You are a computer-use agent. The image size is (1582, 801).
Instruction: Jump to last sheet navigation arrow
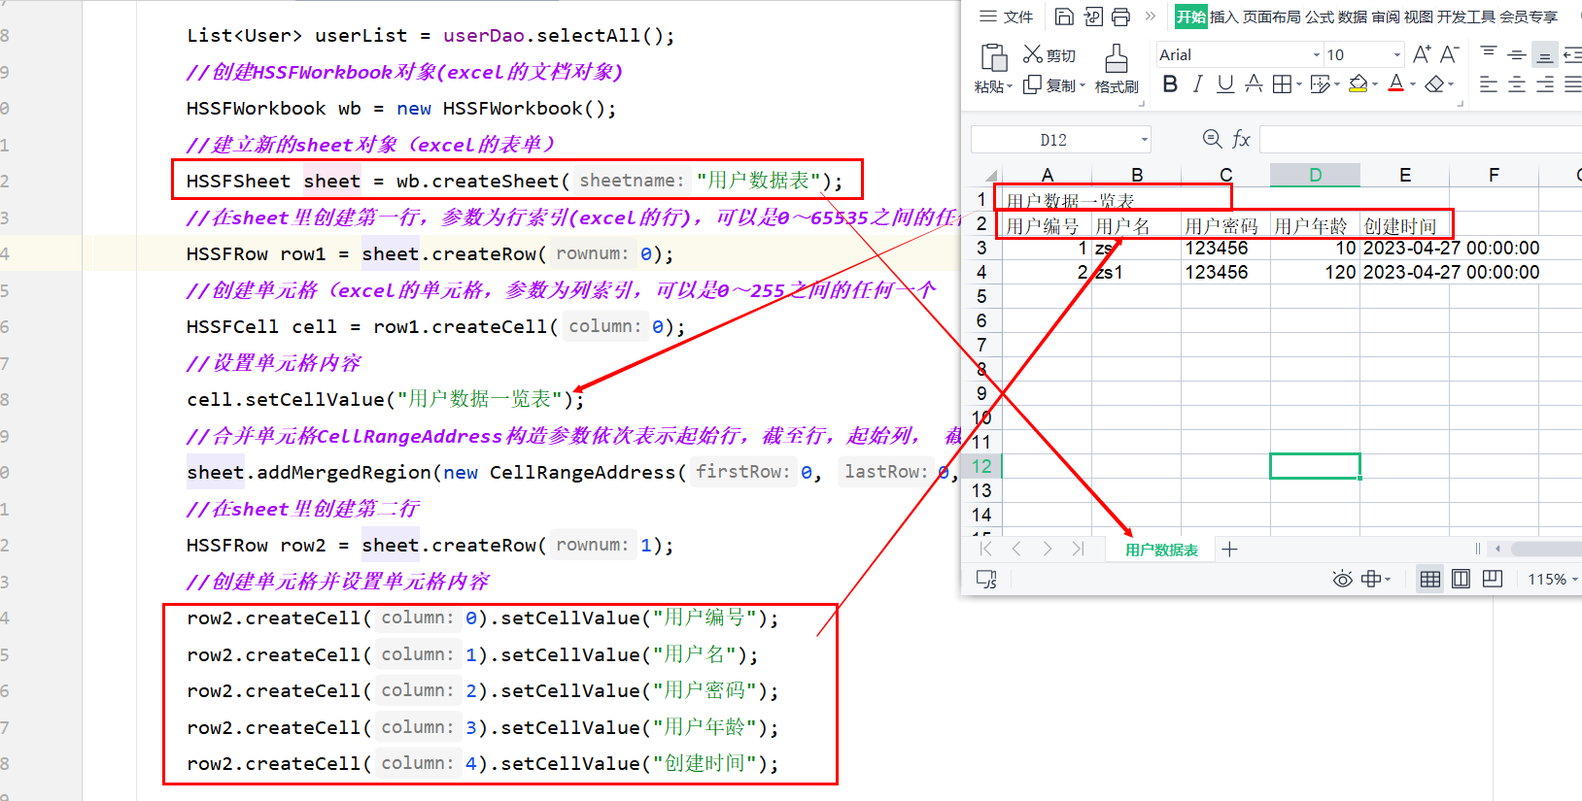(1078, 549)
